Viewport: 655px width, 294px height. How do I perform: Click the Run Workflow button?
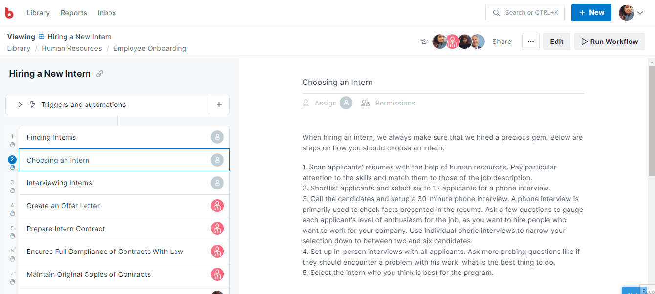point(610,42)
